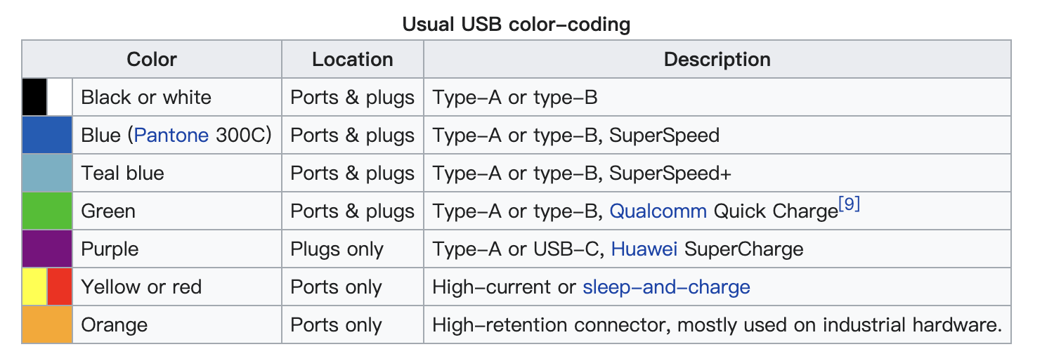Image resolution: width=1054 pixels, height=361 pixels.
Task: Click the 'Usual USB color-coding' caption
Action: (516, 25)
